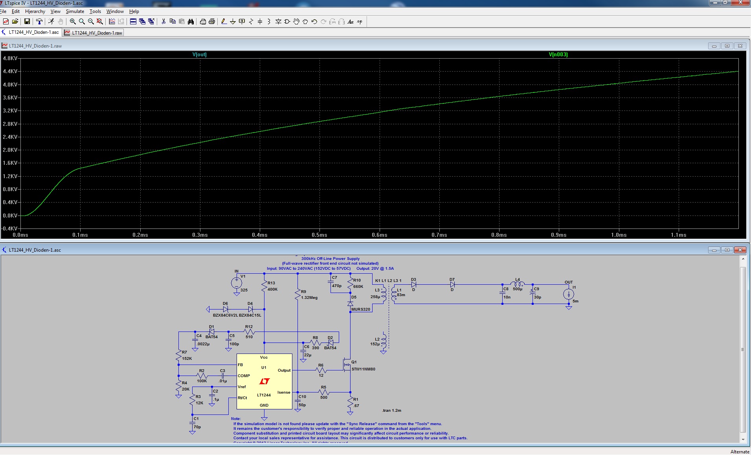Click the R9 1.32Meg value
Image resolution: width=751 pixels, height=455 pixels.
click(309, 298)
